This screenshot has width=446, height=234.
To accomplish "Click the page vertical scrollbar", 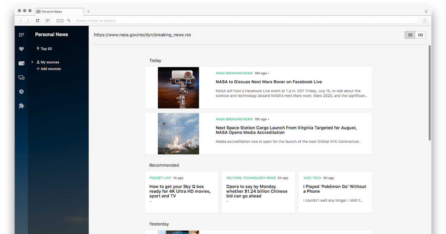I will tap(430, 93).
